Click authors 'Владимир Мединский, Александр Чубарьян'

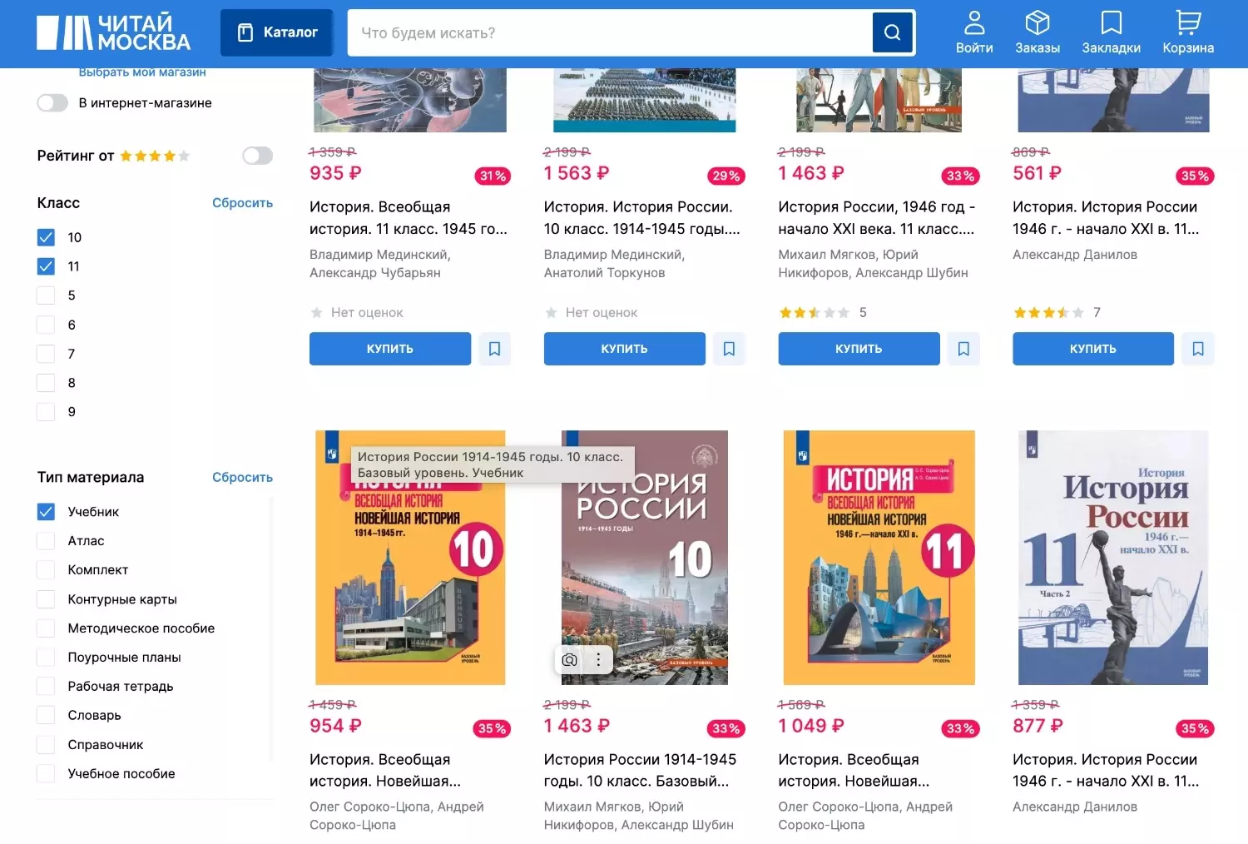click(x=380, y=263)
